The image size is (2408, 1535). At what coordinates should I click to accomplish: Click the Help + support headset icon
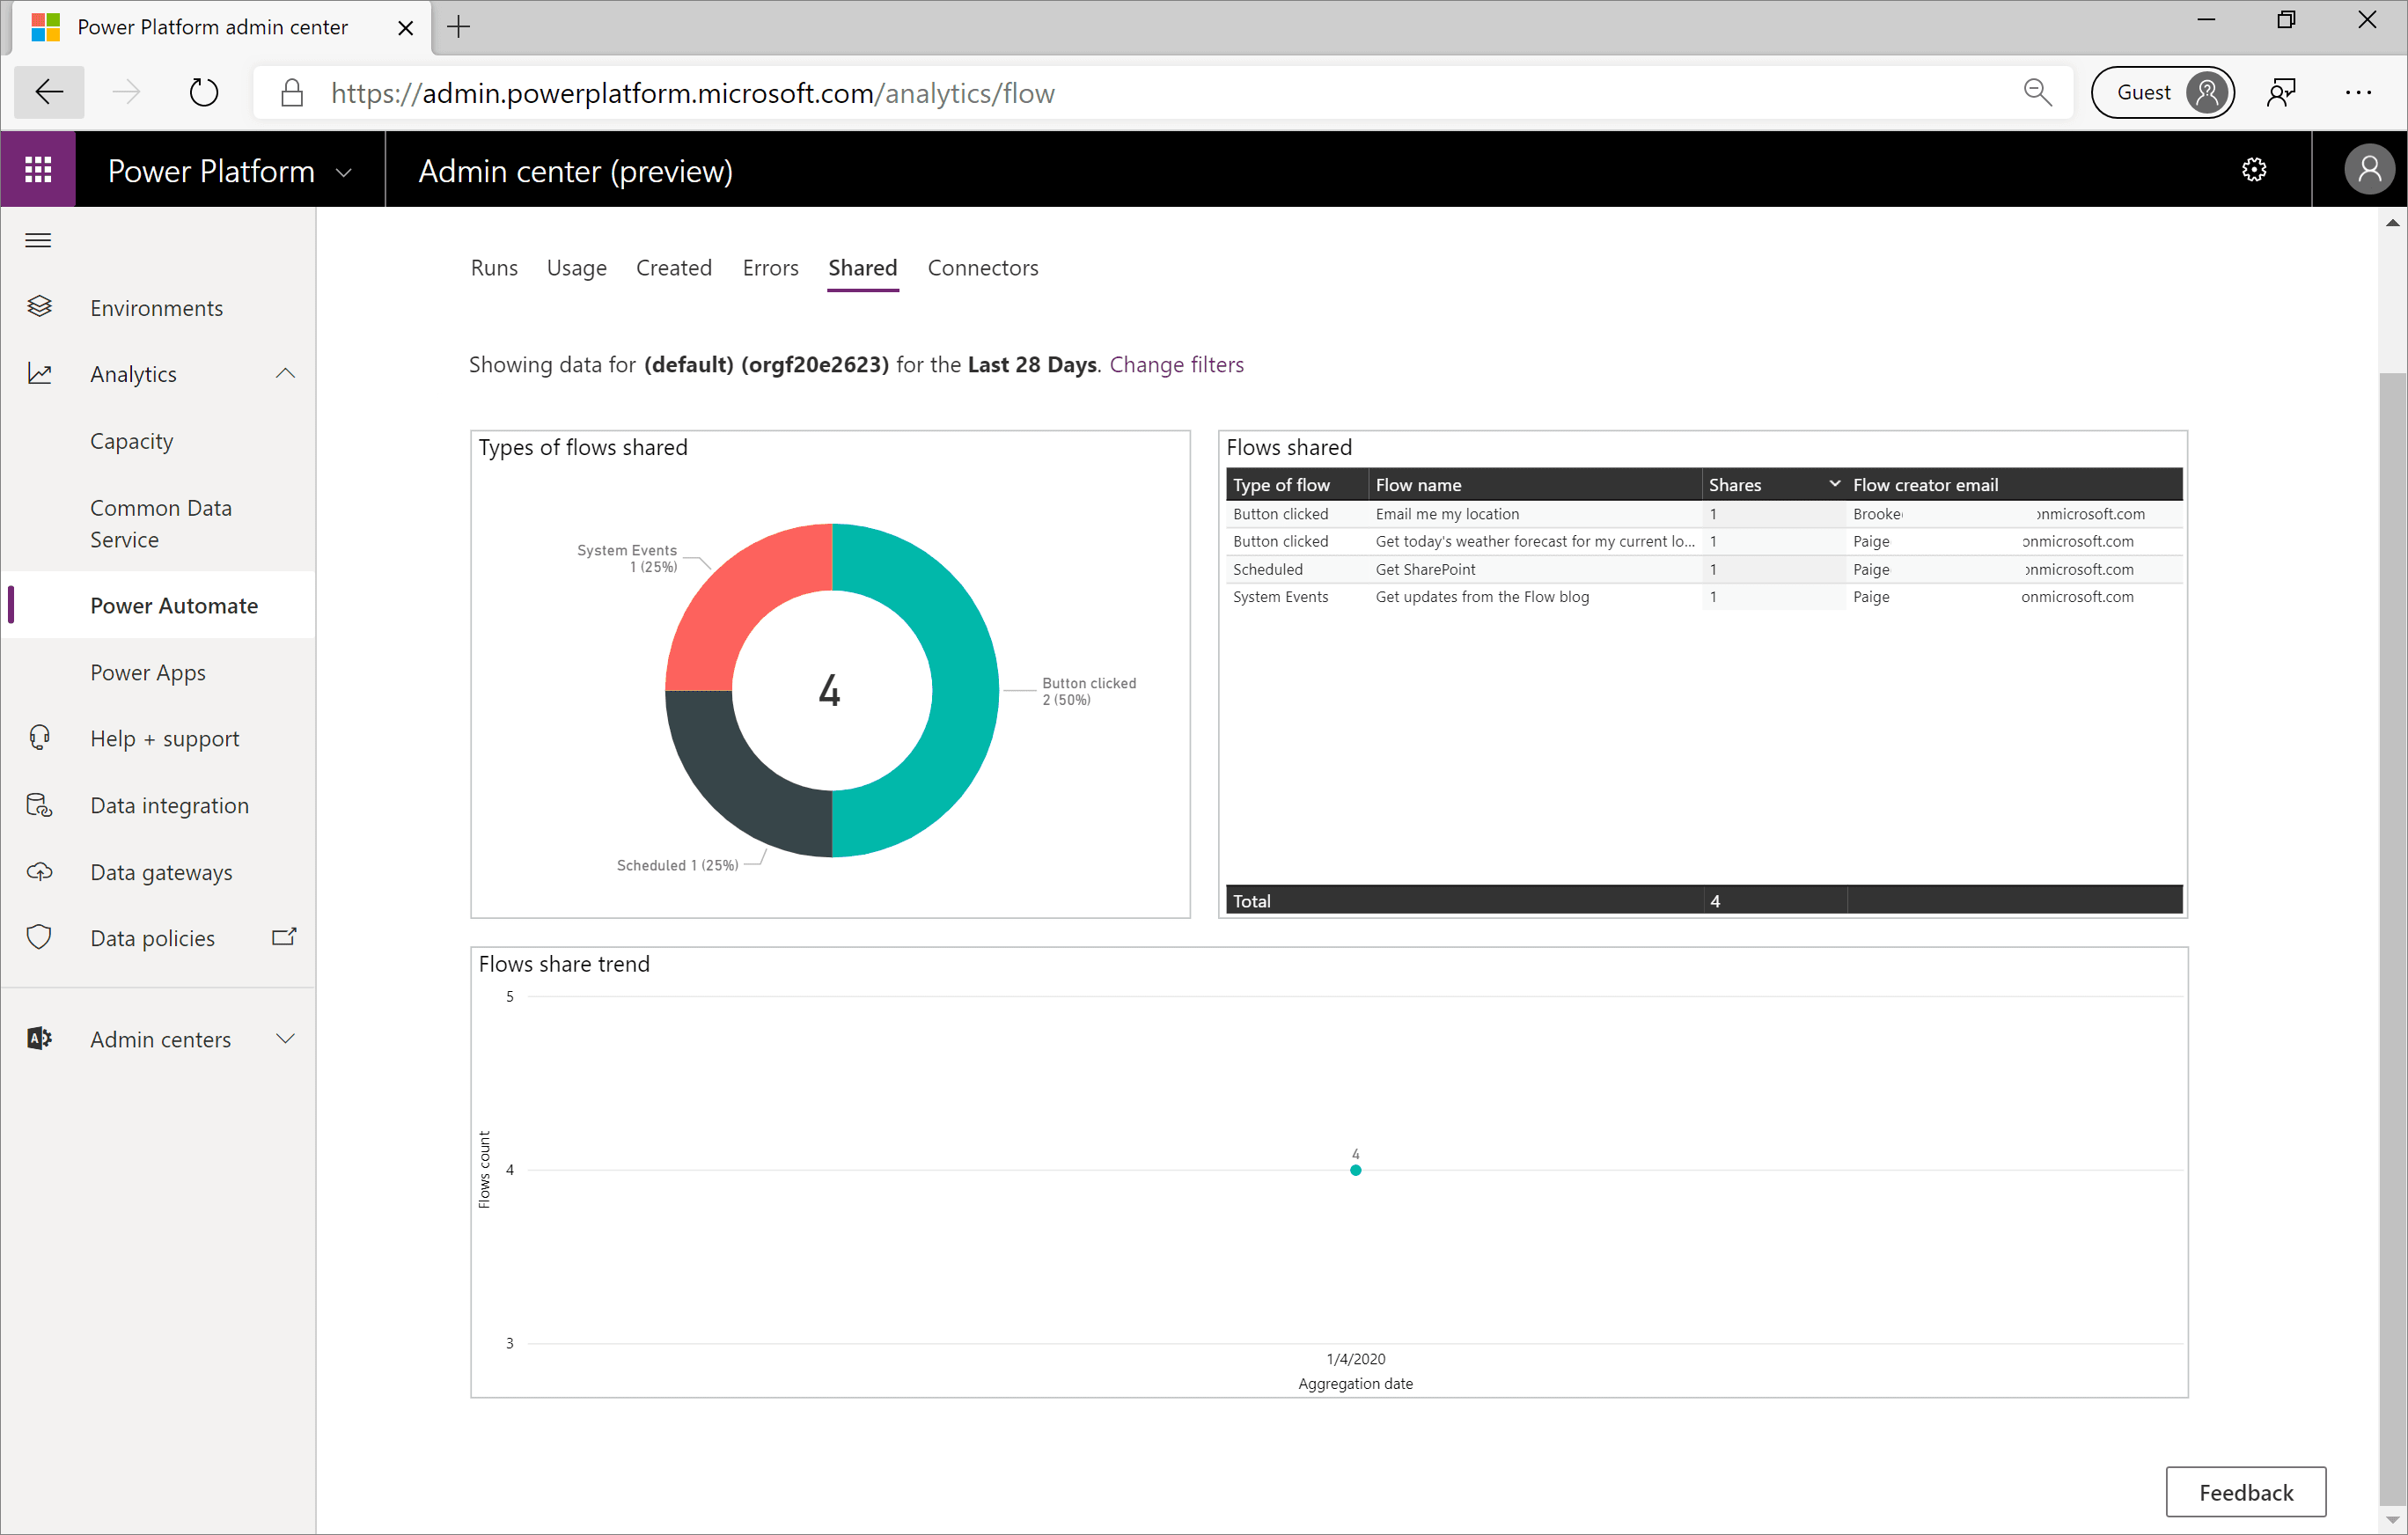tap(40, 738)
